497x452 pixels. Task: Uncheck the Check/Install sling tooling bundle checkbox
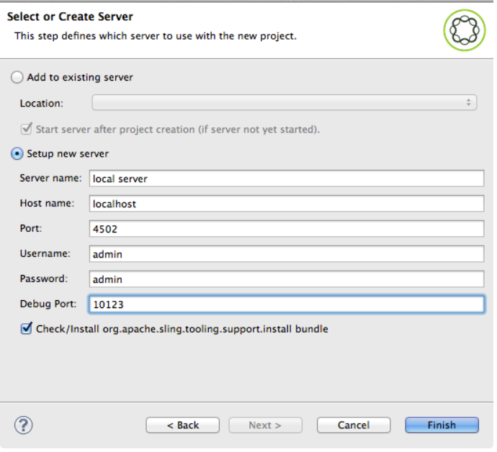(x=27, y=329)
